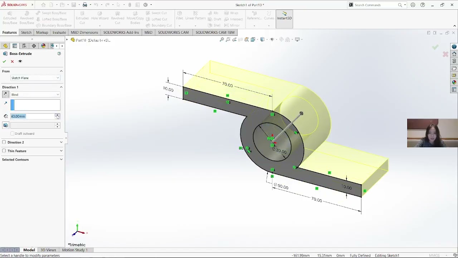This screenshot has width=458, height=258.
Task: Open From Sketch Plane dropdown
Action: (x=35, y=78)
